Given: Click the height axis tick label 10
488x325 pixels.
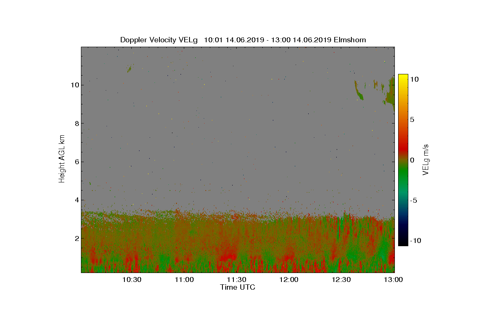Looking at the screenshot, I should 74,85.
